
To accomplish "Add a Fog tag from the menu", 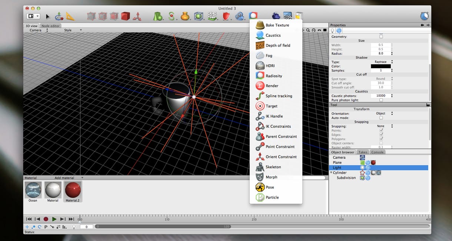I will click(276, 55).
